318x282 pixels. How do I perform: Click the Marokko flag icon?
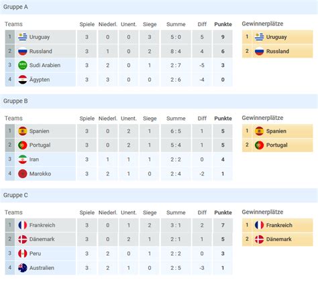click(23, 173)
